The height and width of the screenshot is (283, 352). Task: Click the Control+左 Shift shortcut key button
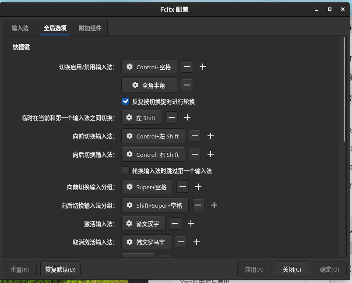point(153,136)
